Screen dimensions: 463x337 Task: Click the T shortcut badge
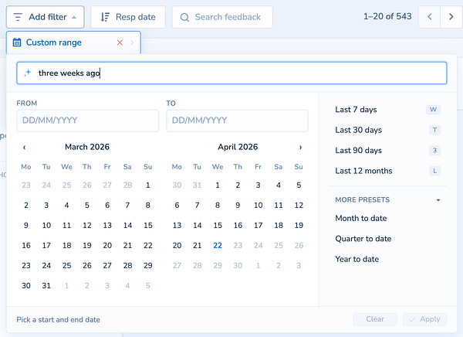click(434, 130)
